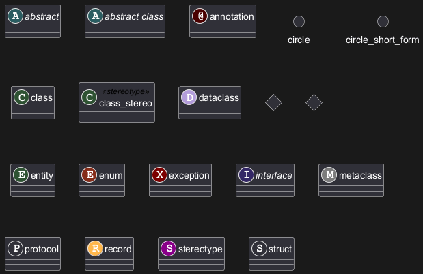Click the «stereotype» text above class_stereo
Image resolution: width=423 pixels, height=274 pixels.
click(x=126, y=91)
